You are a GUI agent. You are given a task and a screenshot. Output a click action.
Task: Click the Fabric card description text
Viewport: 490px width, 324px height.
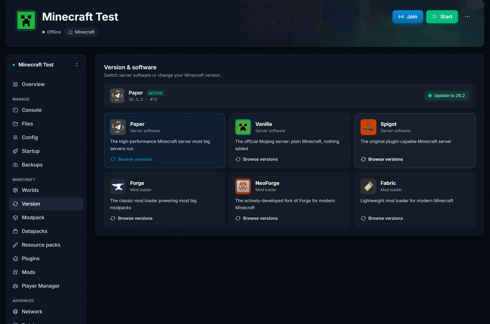(407, 201)
